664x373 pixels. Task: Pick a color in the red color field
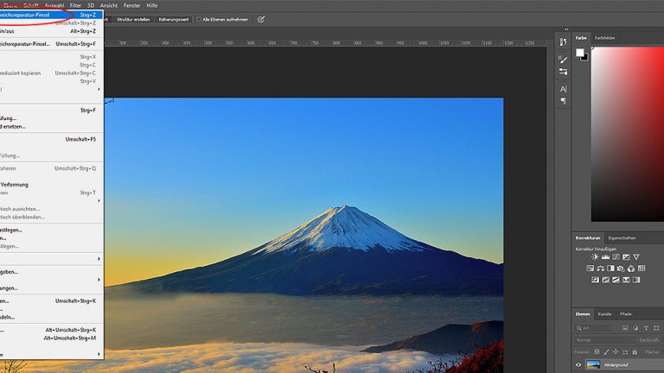(628, 134)
